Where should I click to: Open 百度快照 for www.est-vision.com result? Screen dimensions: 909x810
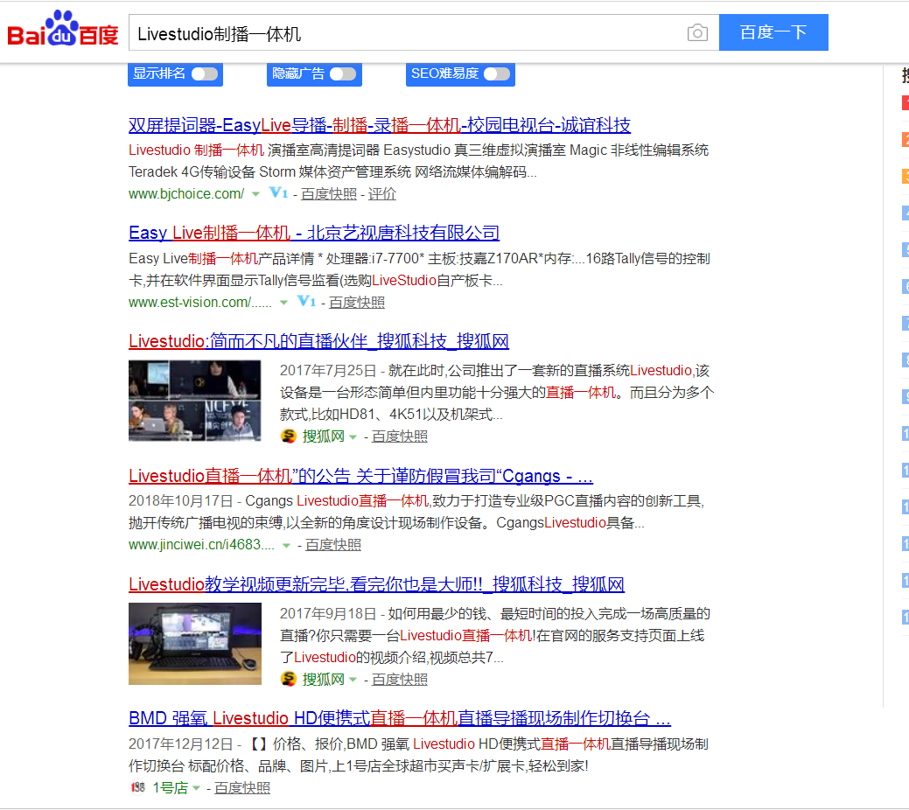coord(357,302)
